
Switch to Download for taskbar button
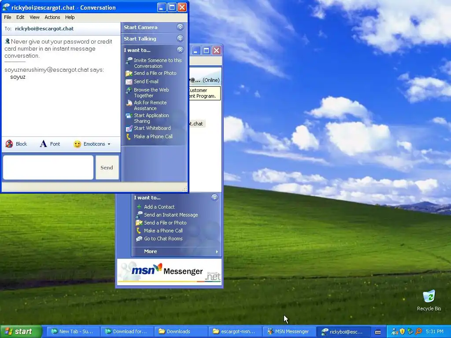point(127,331)
